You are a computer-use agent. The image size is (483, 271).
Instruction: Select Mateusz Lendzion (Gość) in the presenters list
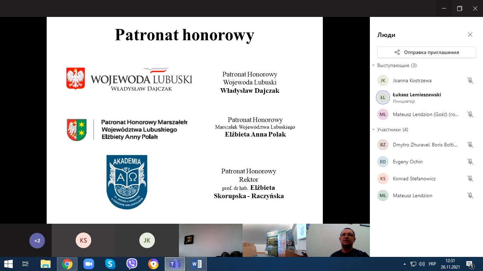[x=426, y=114]
